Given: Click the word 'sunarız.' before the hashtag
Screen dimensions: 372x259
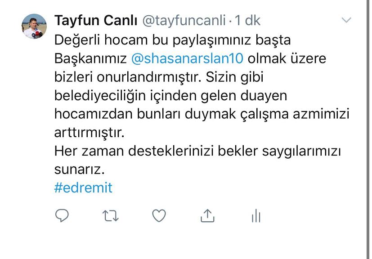Looking at the screenshot, I should tap(80, 170).
